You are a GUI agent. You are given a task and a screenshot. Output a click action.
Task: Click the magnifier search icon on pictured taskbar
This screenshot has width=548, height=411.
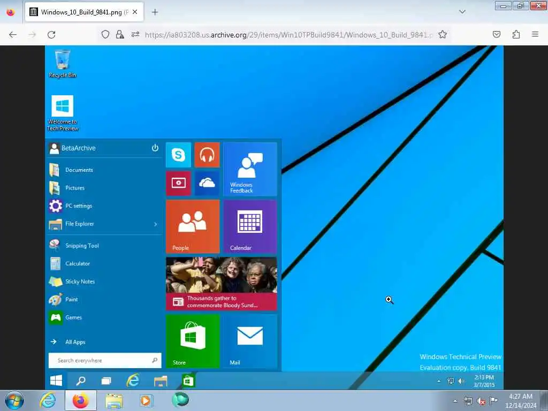(81, 380)
